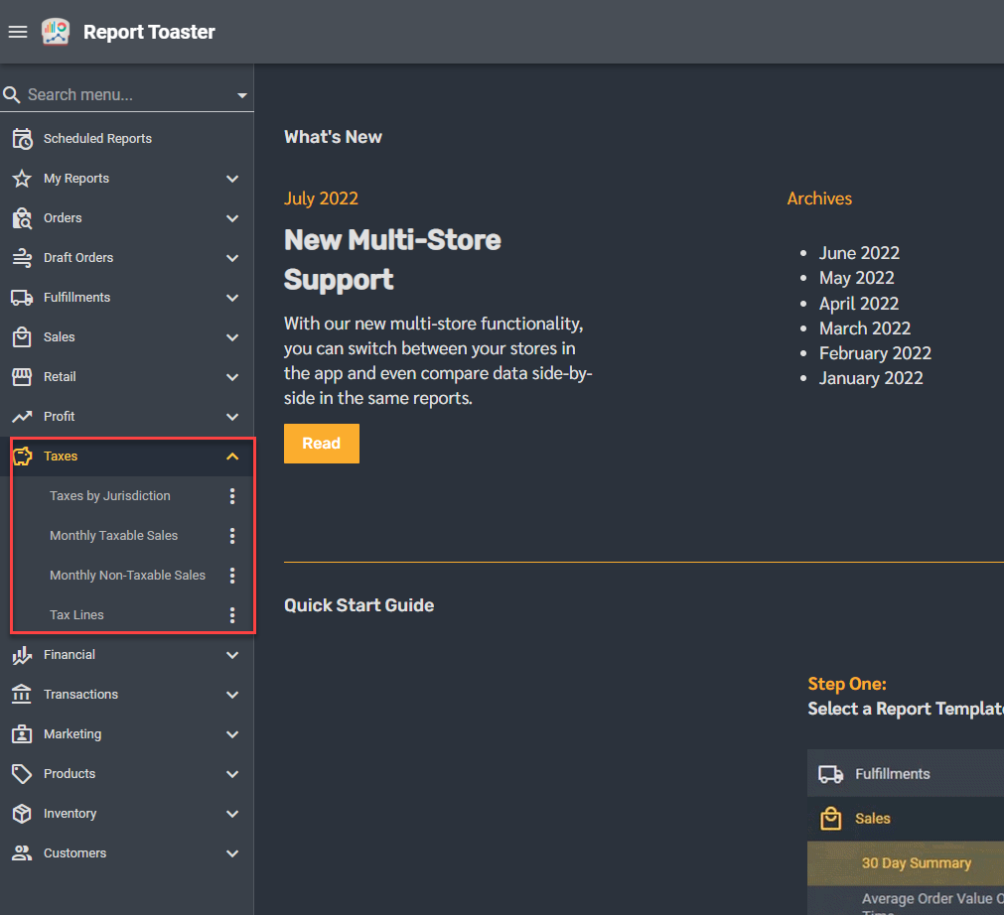1004x915 pixels.
Task: Click the Report Toaster logo icon
Action: coord(56,32)
